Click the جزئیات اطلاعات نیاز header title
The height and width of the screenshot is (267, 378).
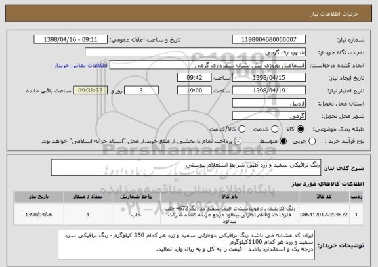pos(335,14)
